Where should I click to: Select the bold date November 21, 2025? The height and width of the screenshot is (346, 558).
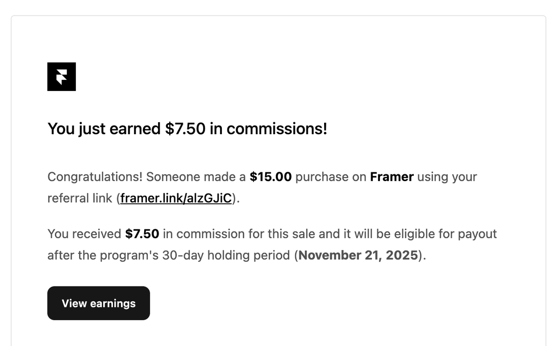point(358,255)
